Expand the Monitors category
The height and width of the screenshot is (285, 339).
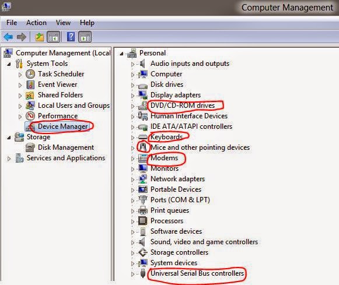(x=132, y=169)
